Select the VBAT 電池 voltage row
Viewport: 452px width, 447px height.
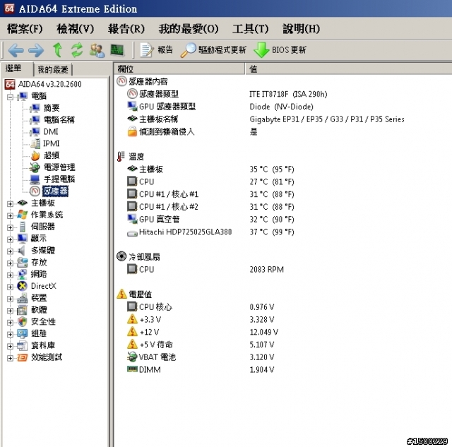pos(201,357)
